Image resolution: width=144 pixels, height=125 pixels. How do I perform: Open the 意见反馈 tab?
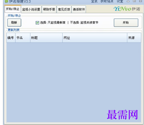pyautogui.click(x=64, y=9)
